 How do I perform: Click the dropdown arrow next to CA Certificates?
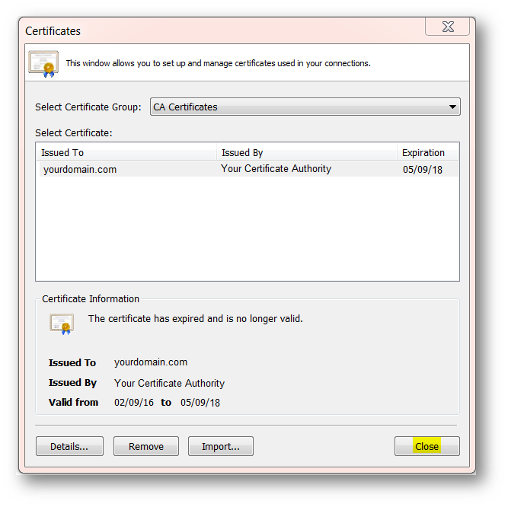click(452, 107)
